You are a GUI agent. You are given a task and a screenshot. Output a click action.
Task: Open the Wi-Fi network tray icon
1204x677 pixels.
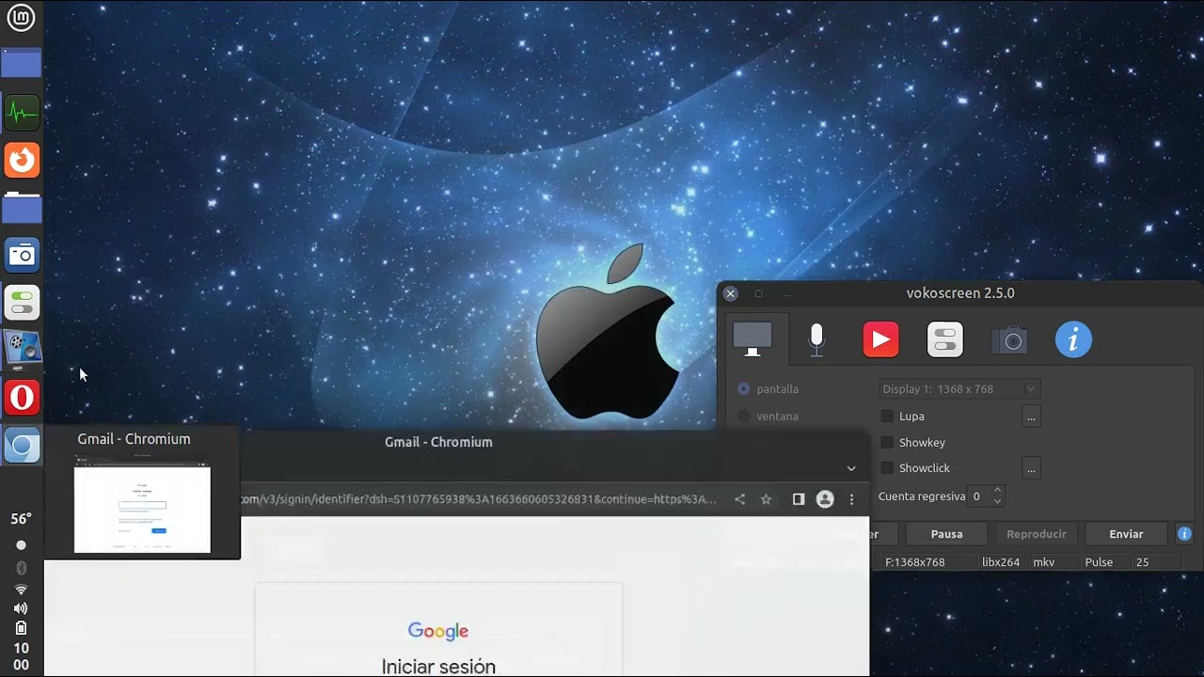click(x=21, y=589)
